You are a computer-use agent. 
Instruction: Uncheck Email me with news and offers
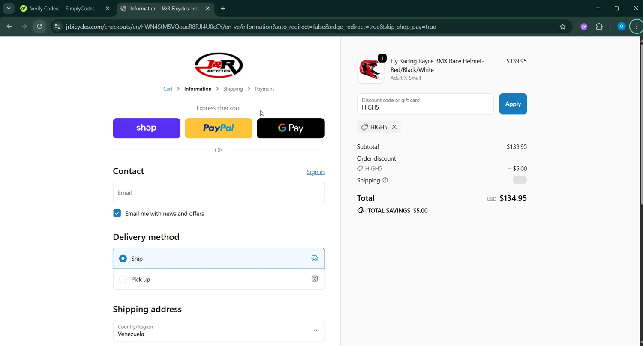pos(117,213)
